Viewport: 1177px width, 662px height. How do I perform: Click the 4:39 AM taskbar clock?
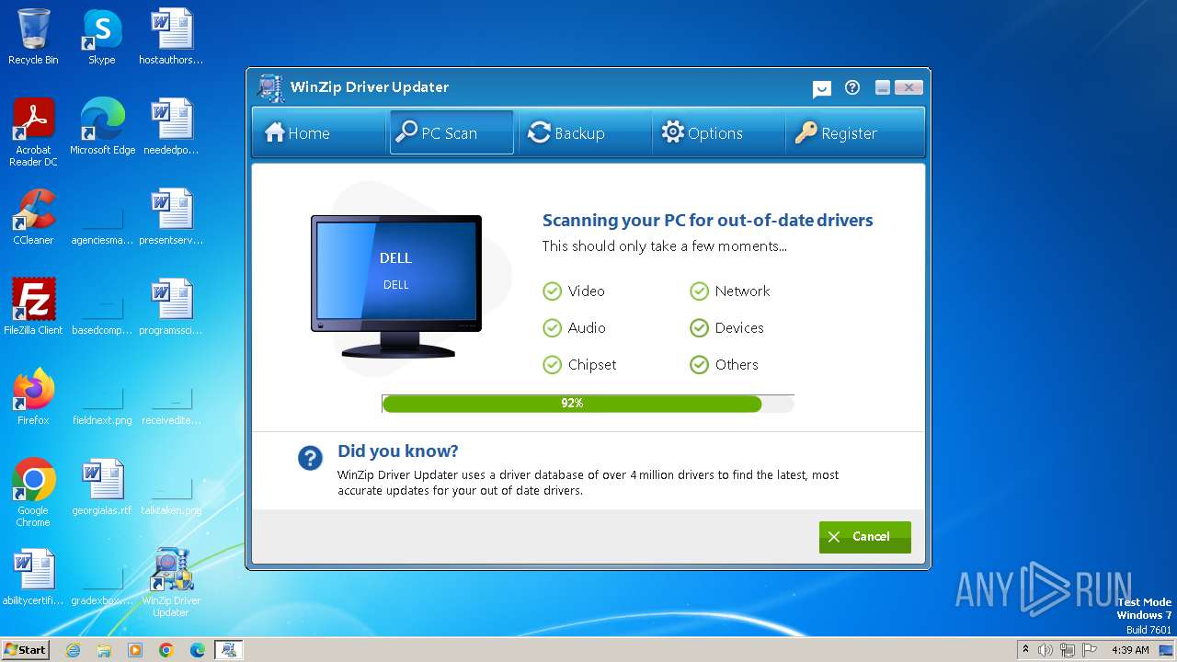coord(1130,650)
